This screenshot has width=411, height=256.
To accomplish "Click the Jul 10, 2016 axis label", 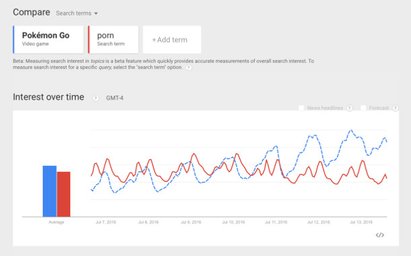I will click(234, 222).
